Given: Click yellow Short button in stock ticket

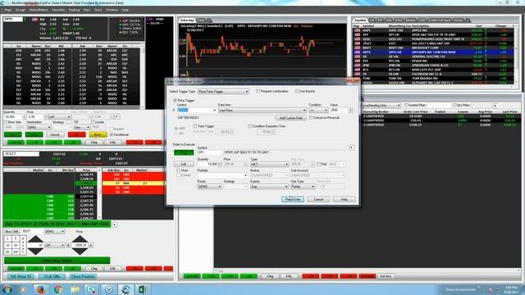Looking at the screenshot, I should tap(98, 134).
